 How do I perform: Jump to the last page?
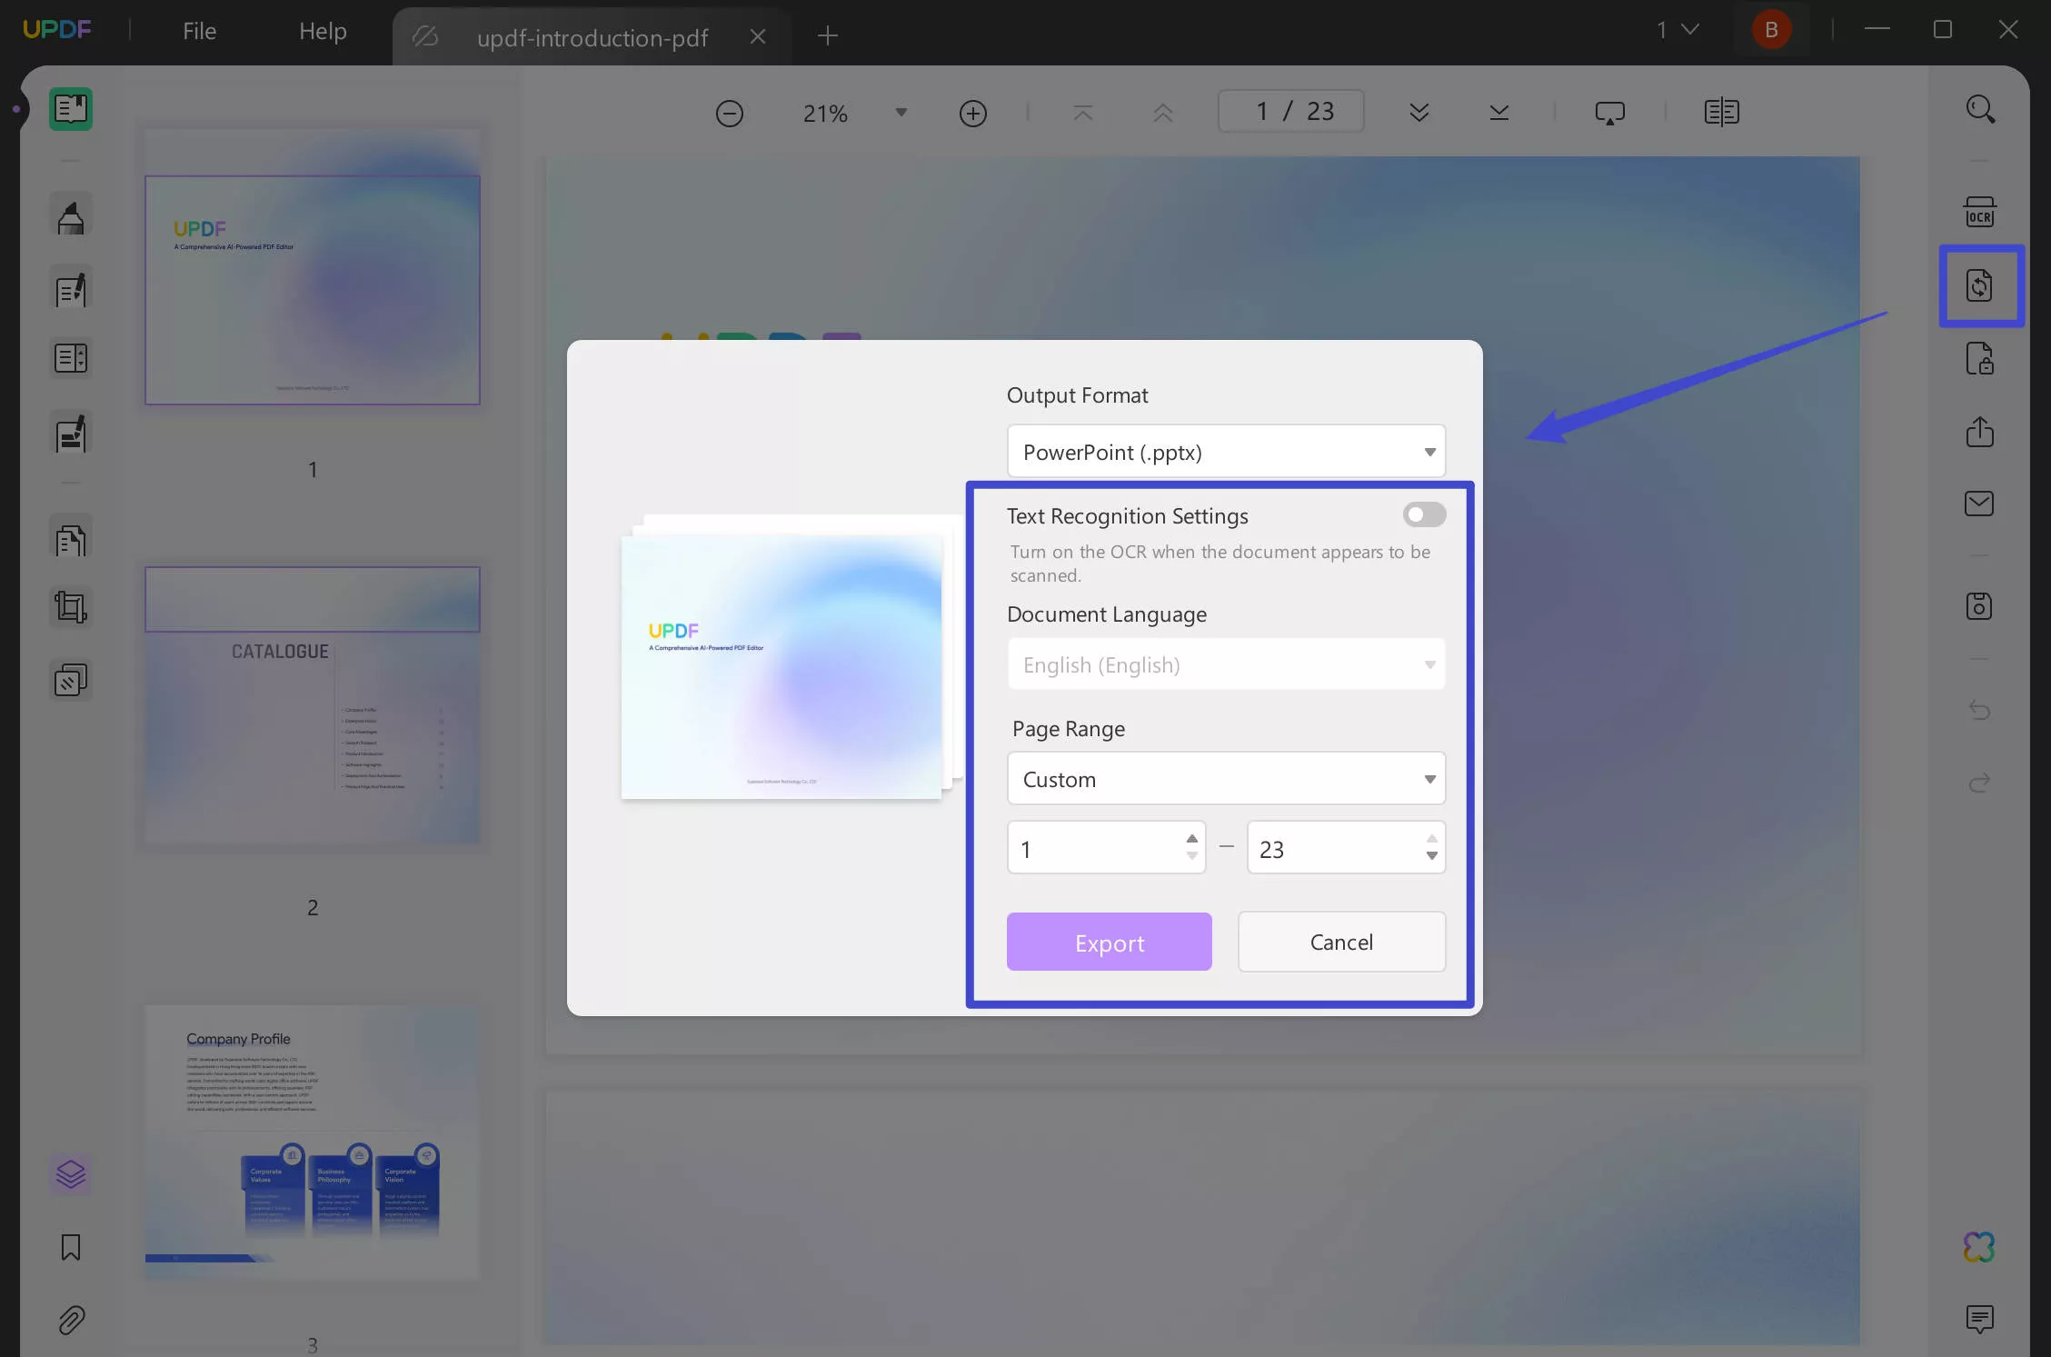coord(1499,113)
